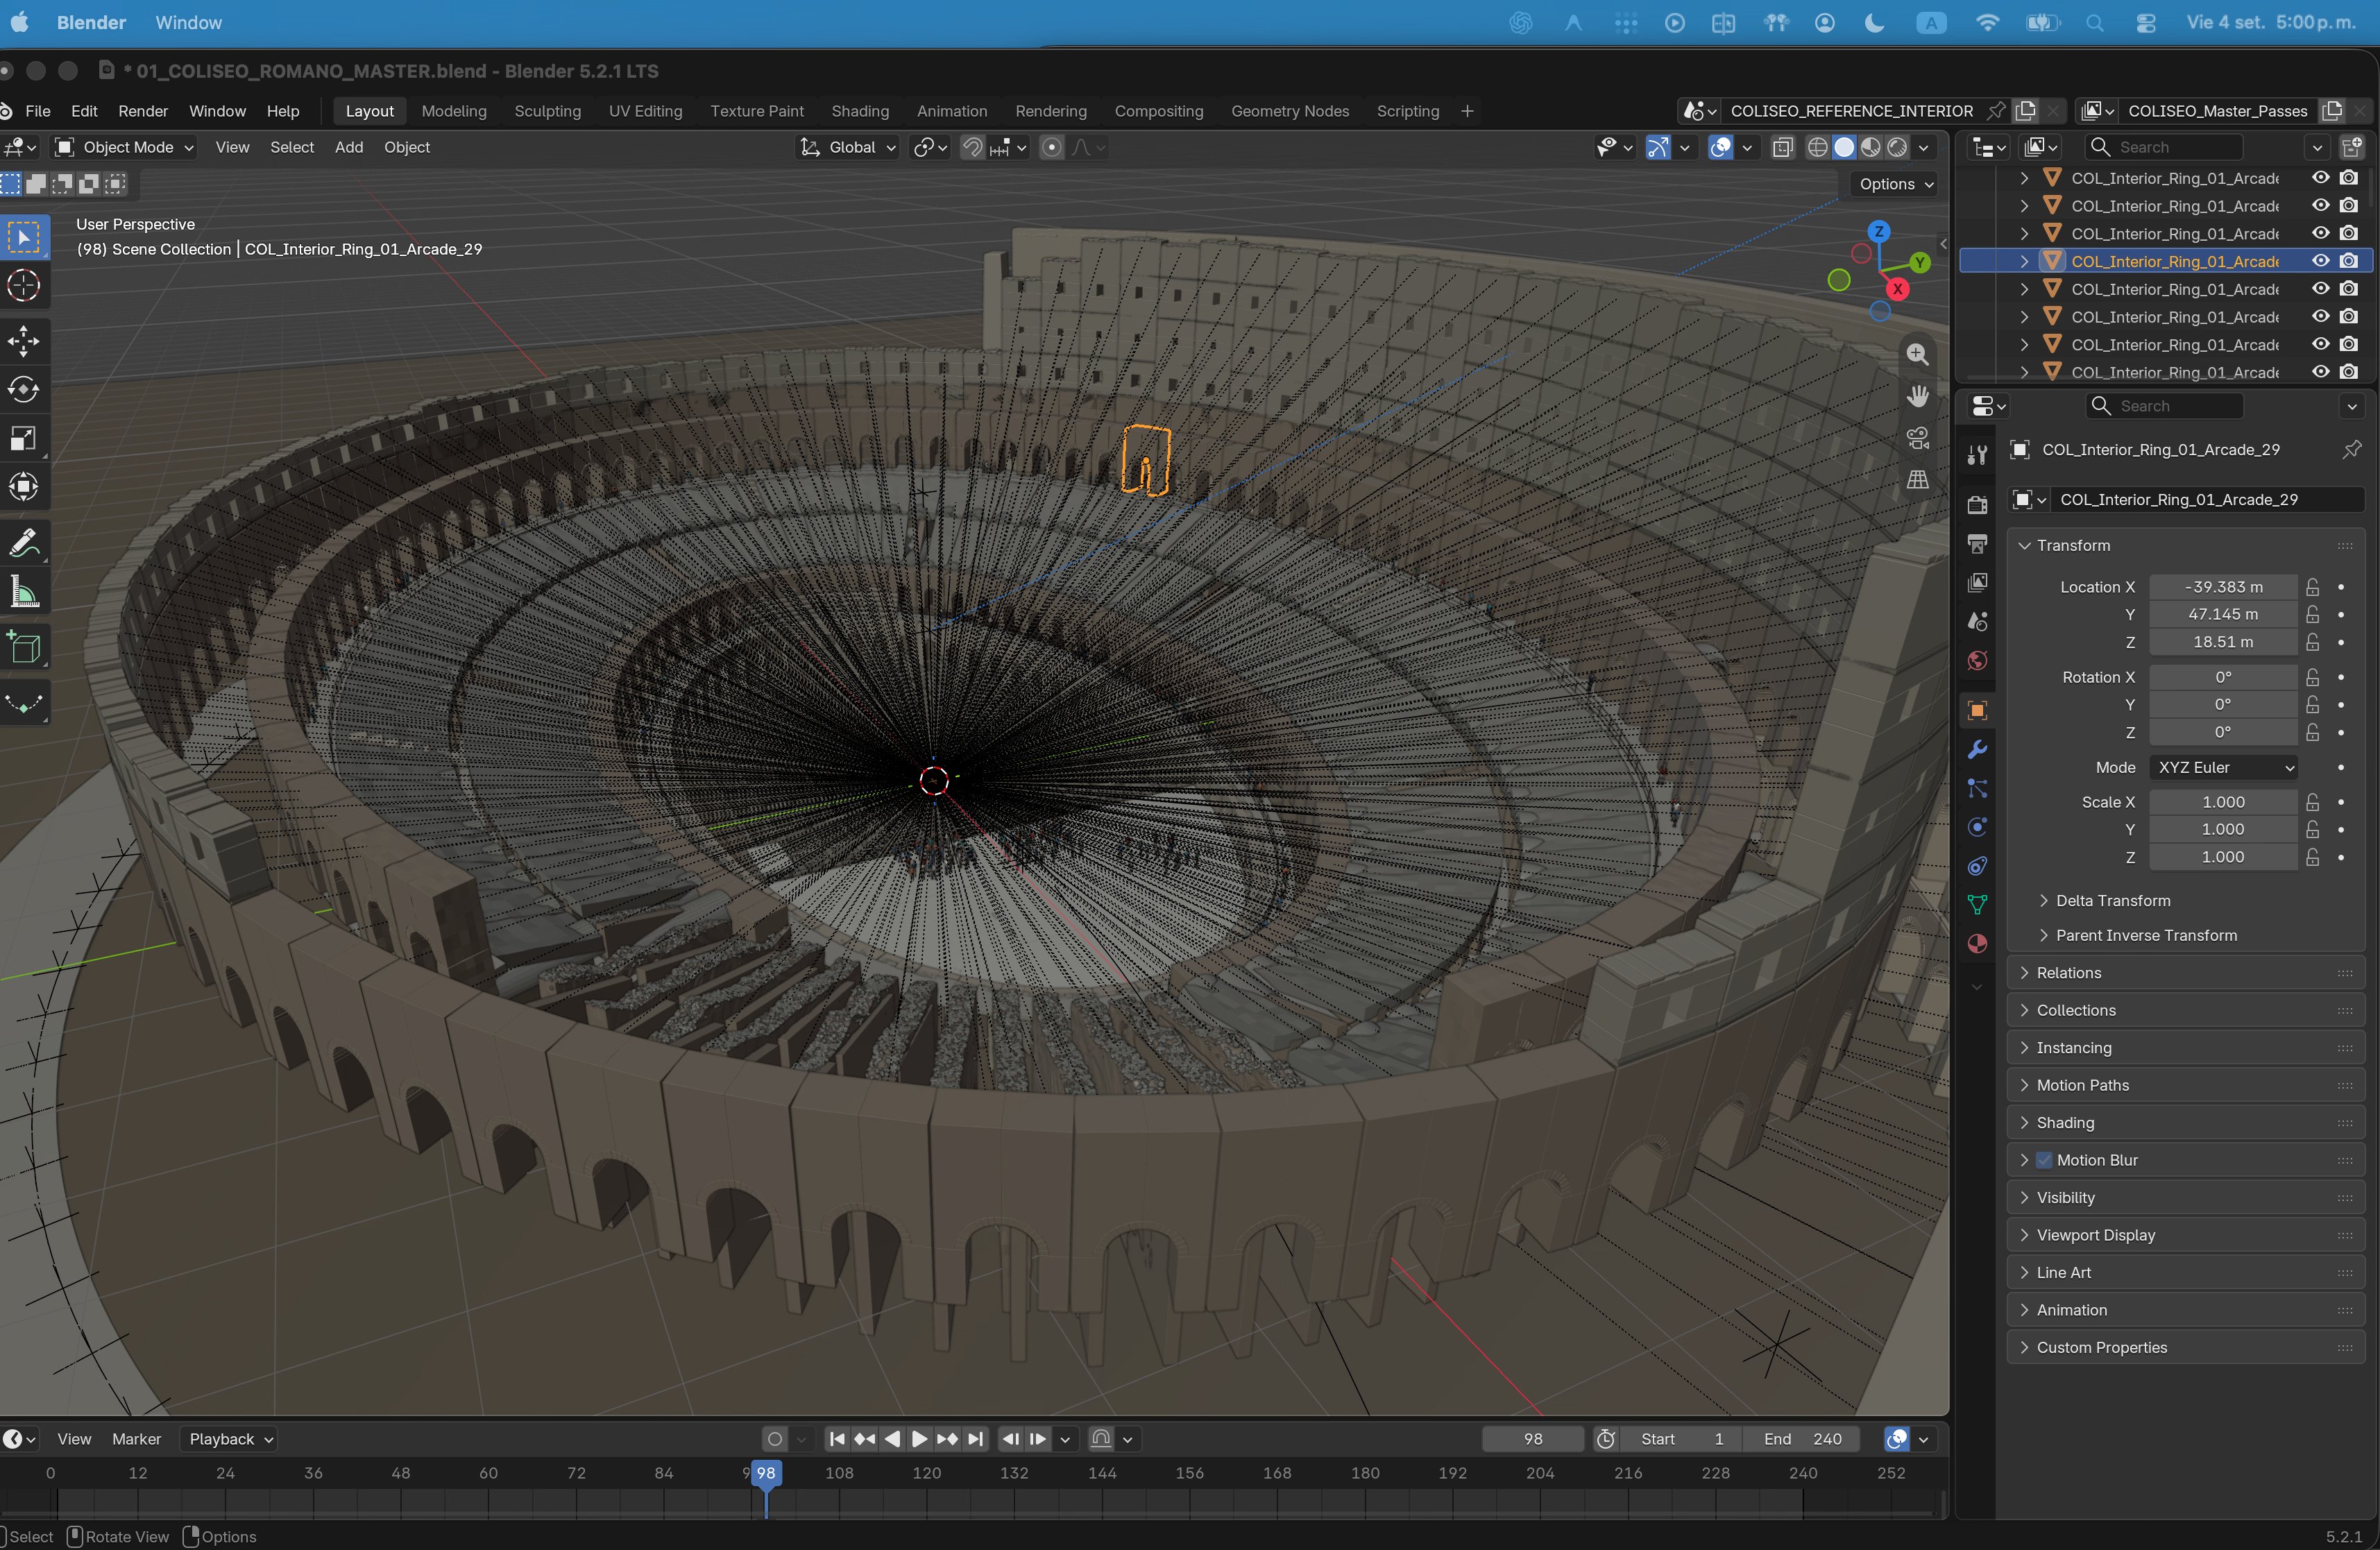Toggle the Motion Blur checkbox
This screenshot has height=1550, width=2380.
[x=2044, y=1160]
